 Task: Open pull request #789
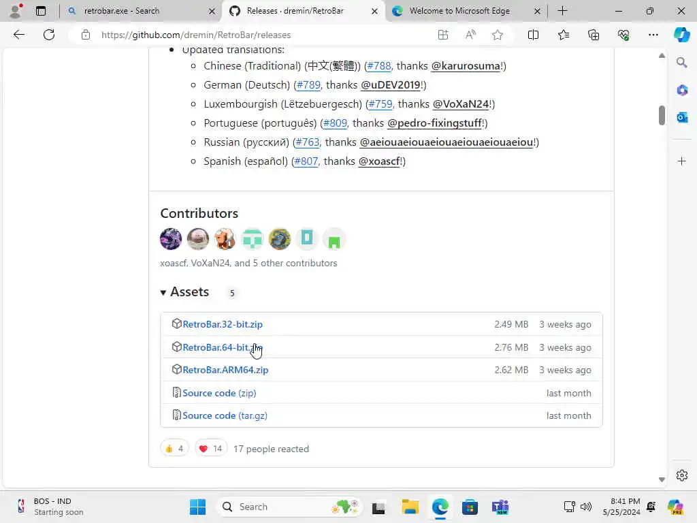308,85
